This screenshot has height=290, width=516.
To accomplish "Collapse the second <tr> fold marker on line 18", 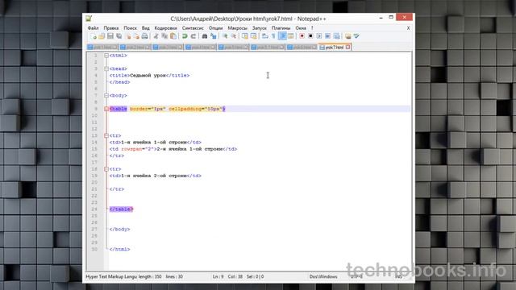I will coord(106,169).
